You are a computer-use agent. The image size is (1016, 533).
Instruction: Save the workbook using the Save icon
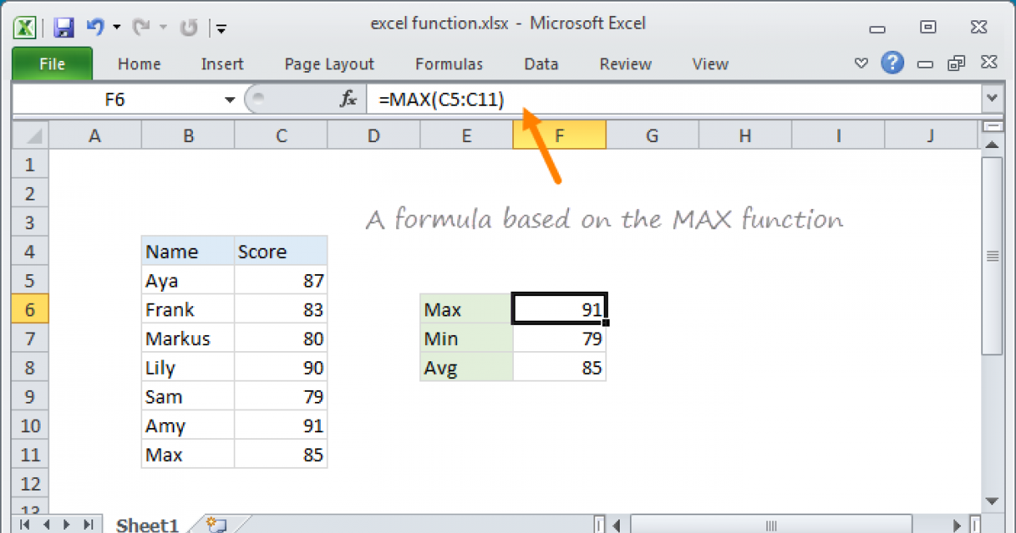tap(63, 26)
